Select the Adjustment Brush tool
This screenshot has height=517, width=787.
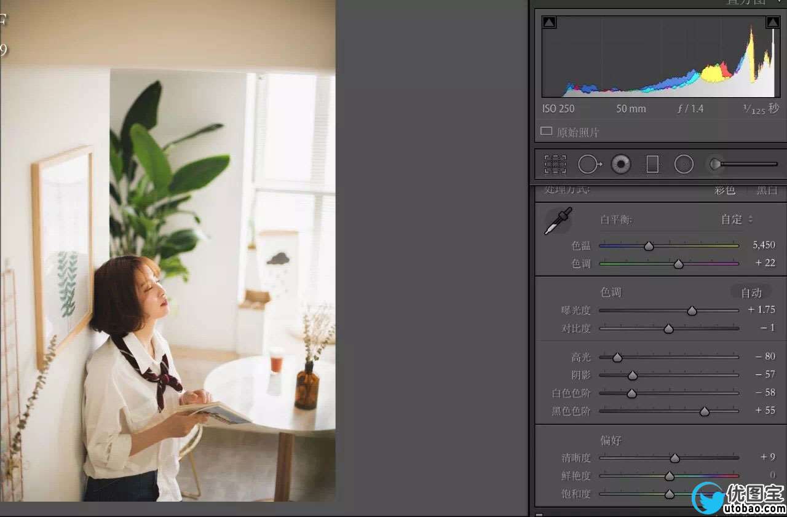[743, 164]
